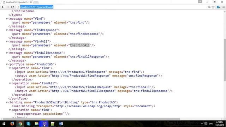Collapse operation name="find" under portType
This screenshot has height=127, width=226.
tap(10, 68)
